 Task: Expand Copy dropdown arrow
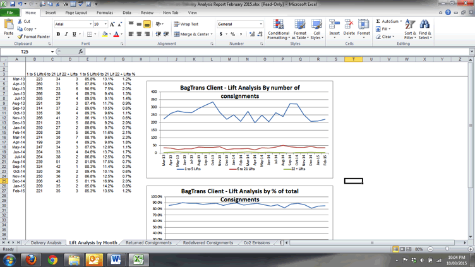(35, 29)
